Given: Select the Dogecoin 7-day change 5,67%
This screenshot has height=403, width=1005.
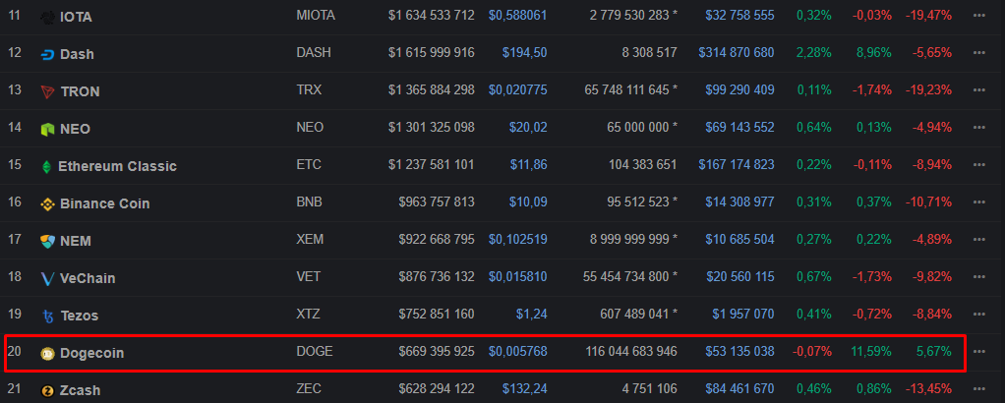Looking at the screenshot, I should [x=934, y=351].
